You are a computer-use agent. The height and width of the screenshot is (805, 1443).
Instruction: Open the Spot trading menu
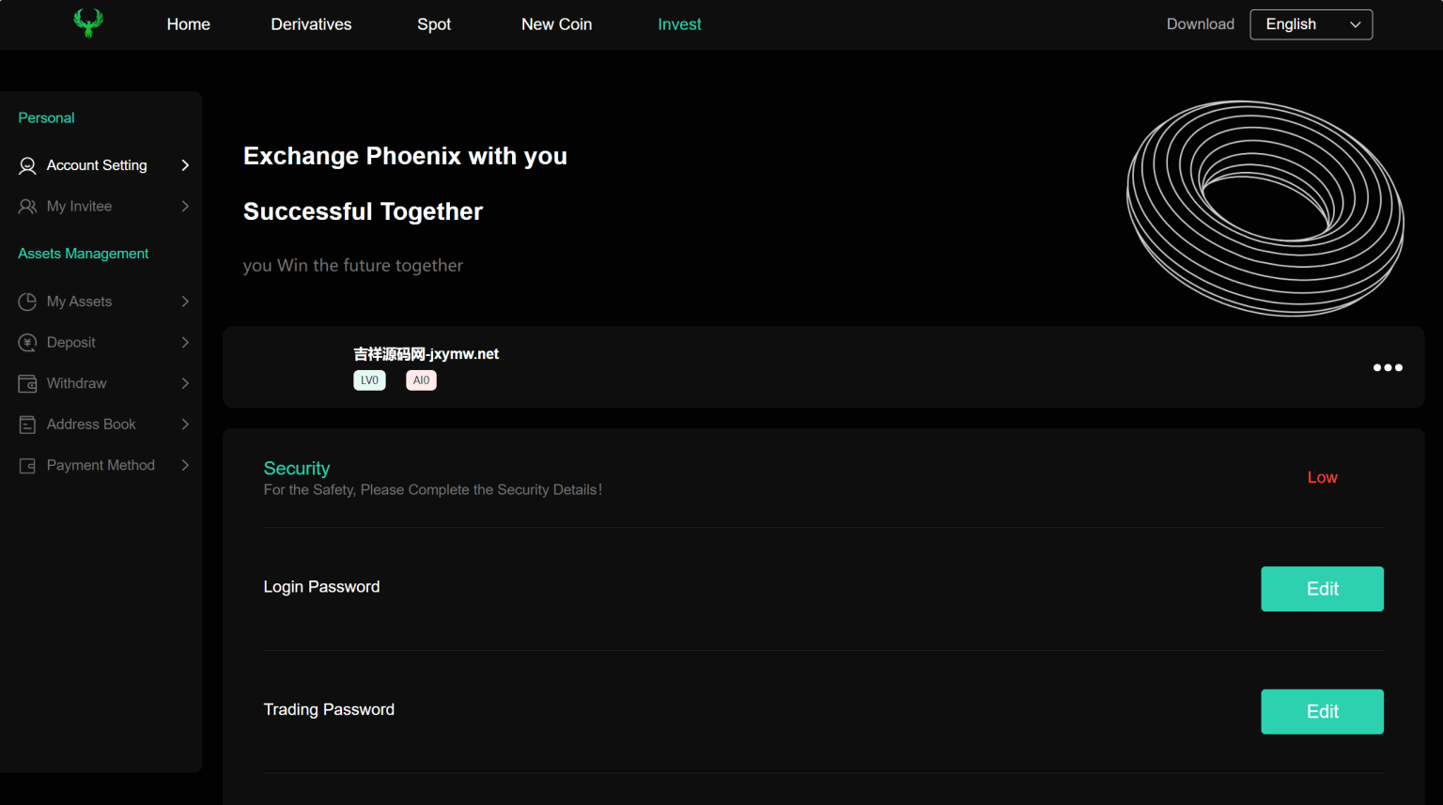[x=434, y=24]
